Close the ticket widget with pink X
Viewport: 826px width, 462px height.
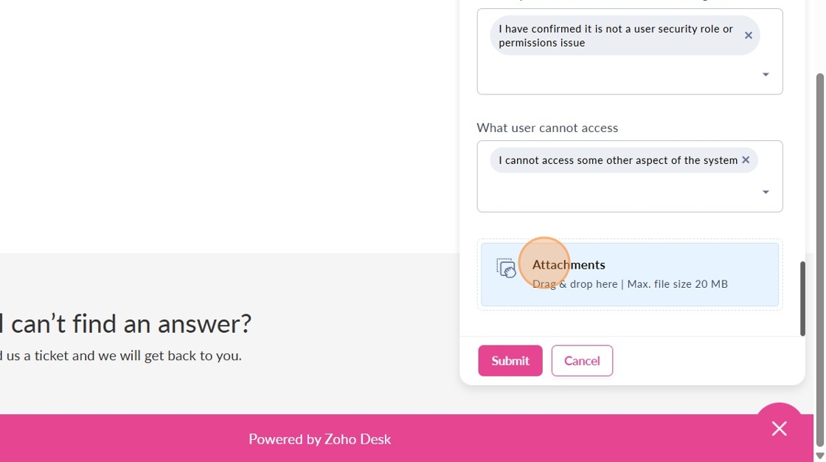coord(779,429)
